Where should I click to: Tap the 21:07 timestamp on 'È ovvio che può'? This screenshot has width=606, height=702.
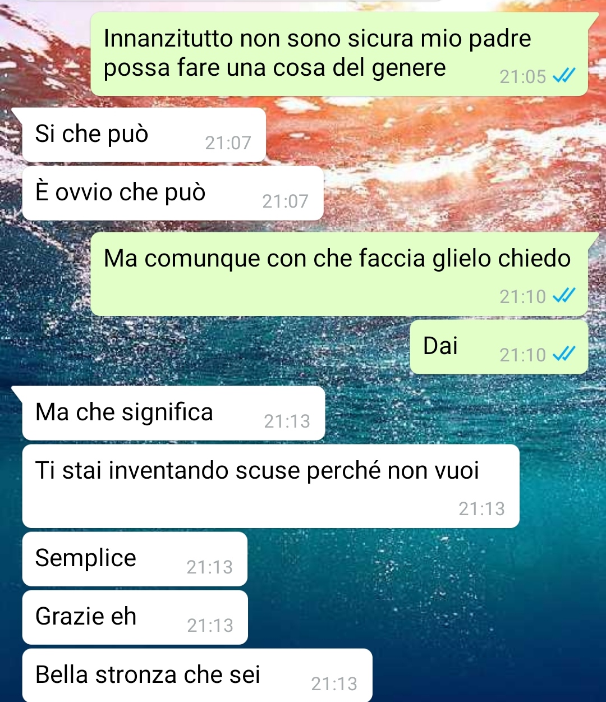(x=285, y=201)
